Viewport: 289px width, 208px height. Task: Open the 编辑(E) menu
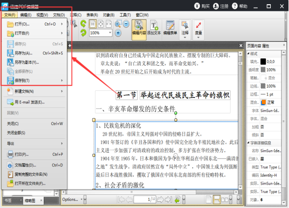click(x=26, y=15)
